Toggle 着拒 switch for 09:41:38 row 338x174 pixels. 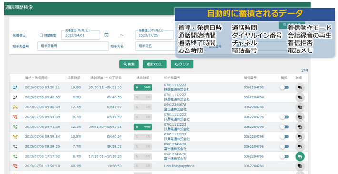tap(285, 127)
